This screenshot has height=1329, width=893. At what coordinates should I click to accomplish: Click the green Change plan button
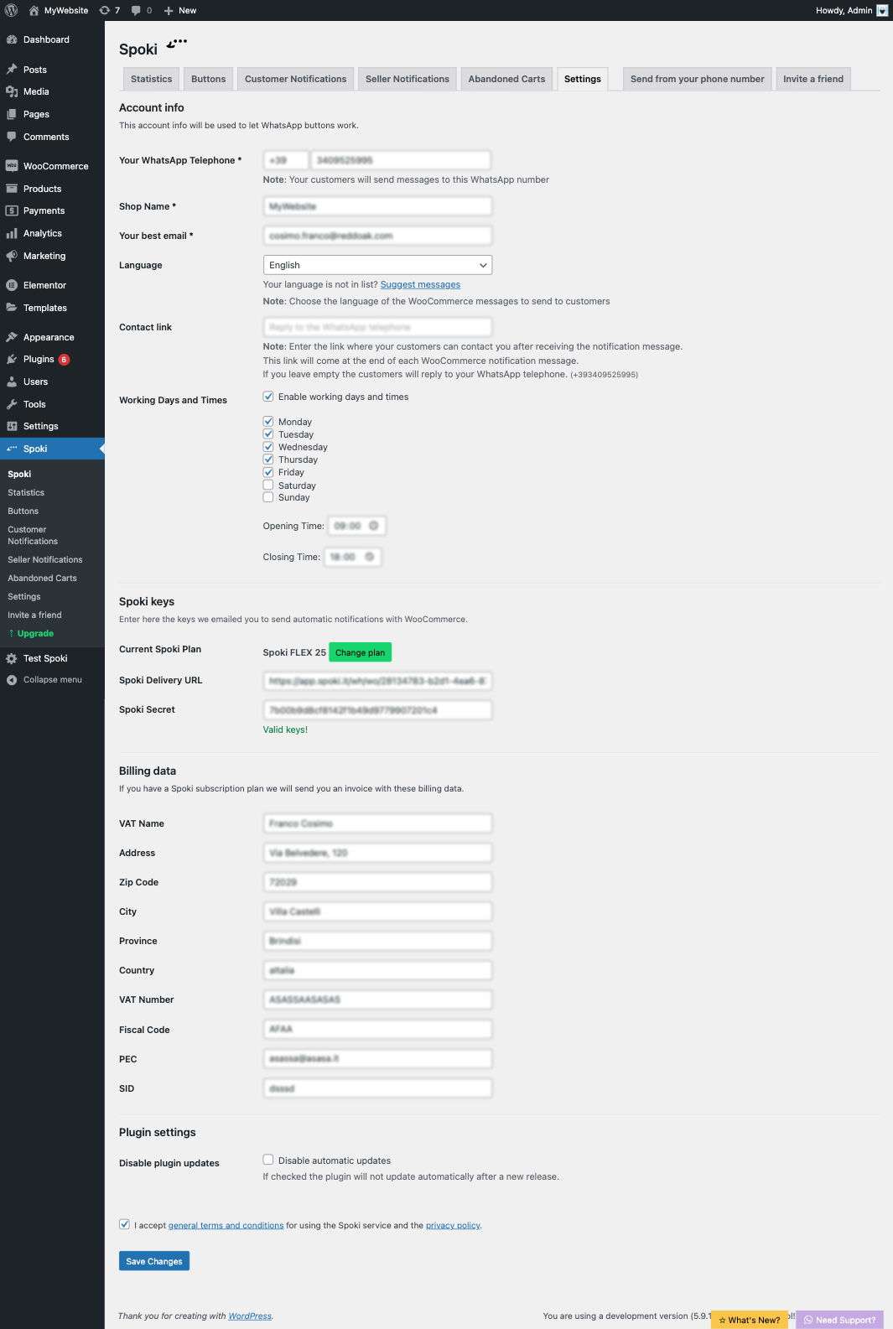click(360, 652)
